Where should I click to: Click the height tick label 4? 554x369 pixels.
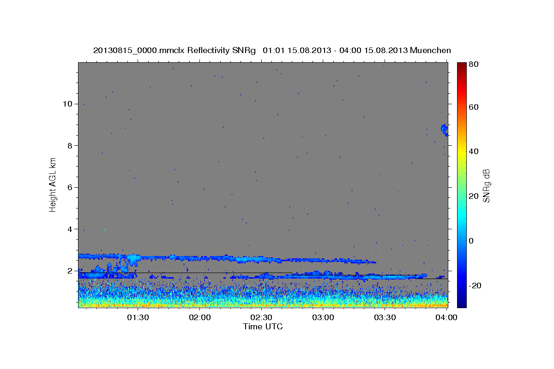[x=70, y=229]
